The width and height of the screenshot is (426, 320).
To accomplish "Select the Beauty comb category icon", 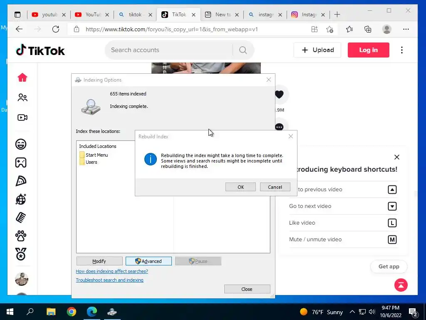I will click(21, 217).
